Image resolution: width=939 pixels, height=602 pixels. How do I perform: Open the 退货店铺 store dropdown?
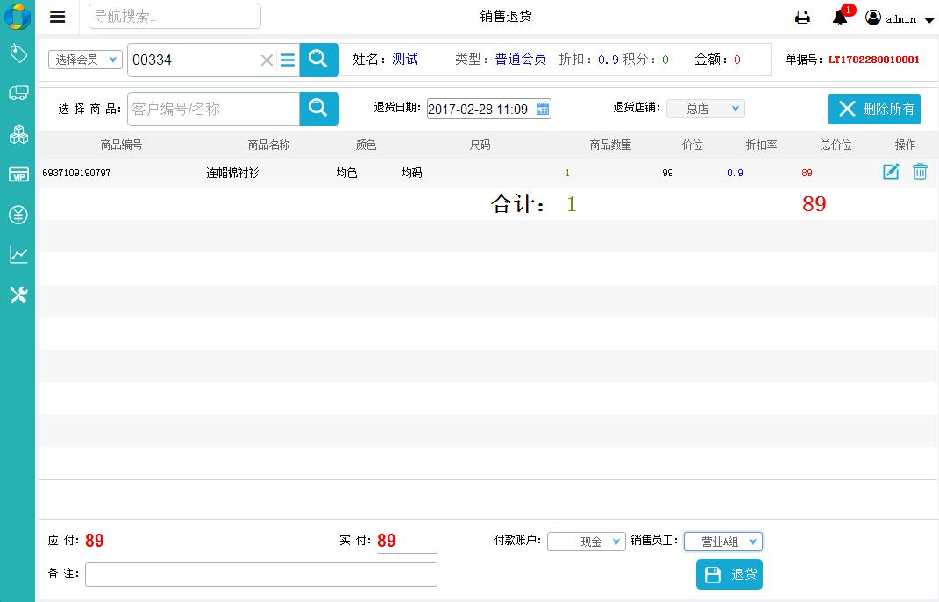point(705,109)
